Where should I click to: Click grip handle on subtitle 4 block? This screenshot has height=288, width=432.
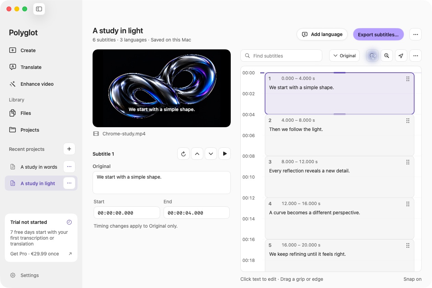tap(408, 204)
